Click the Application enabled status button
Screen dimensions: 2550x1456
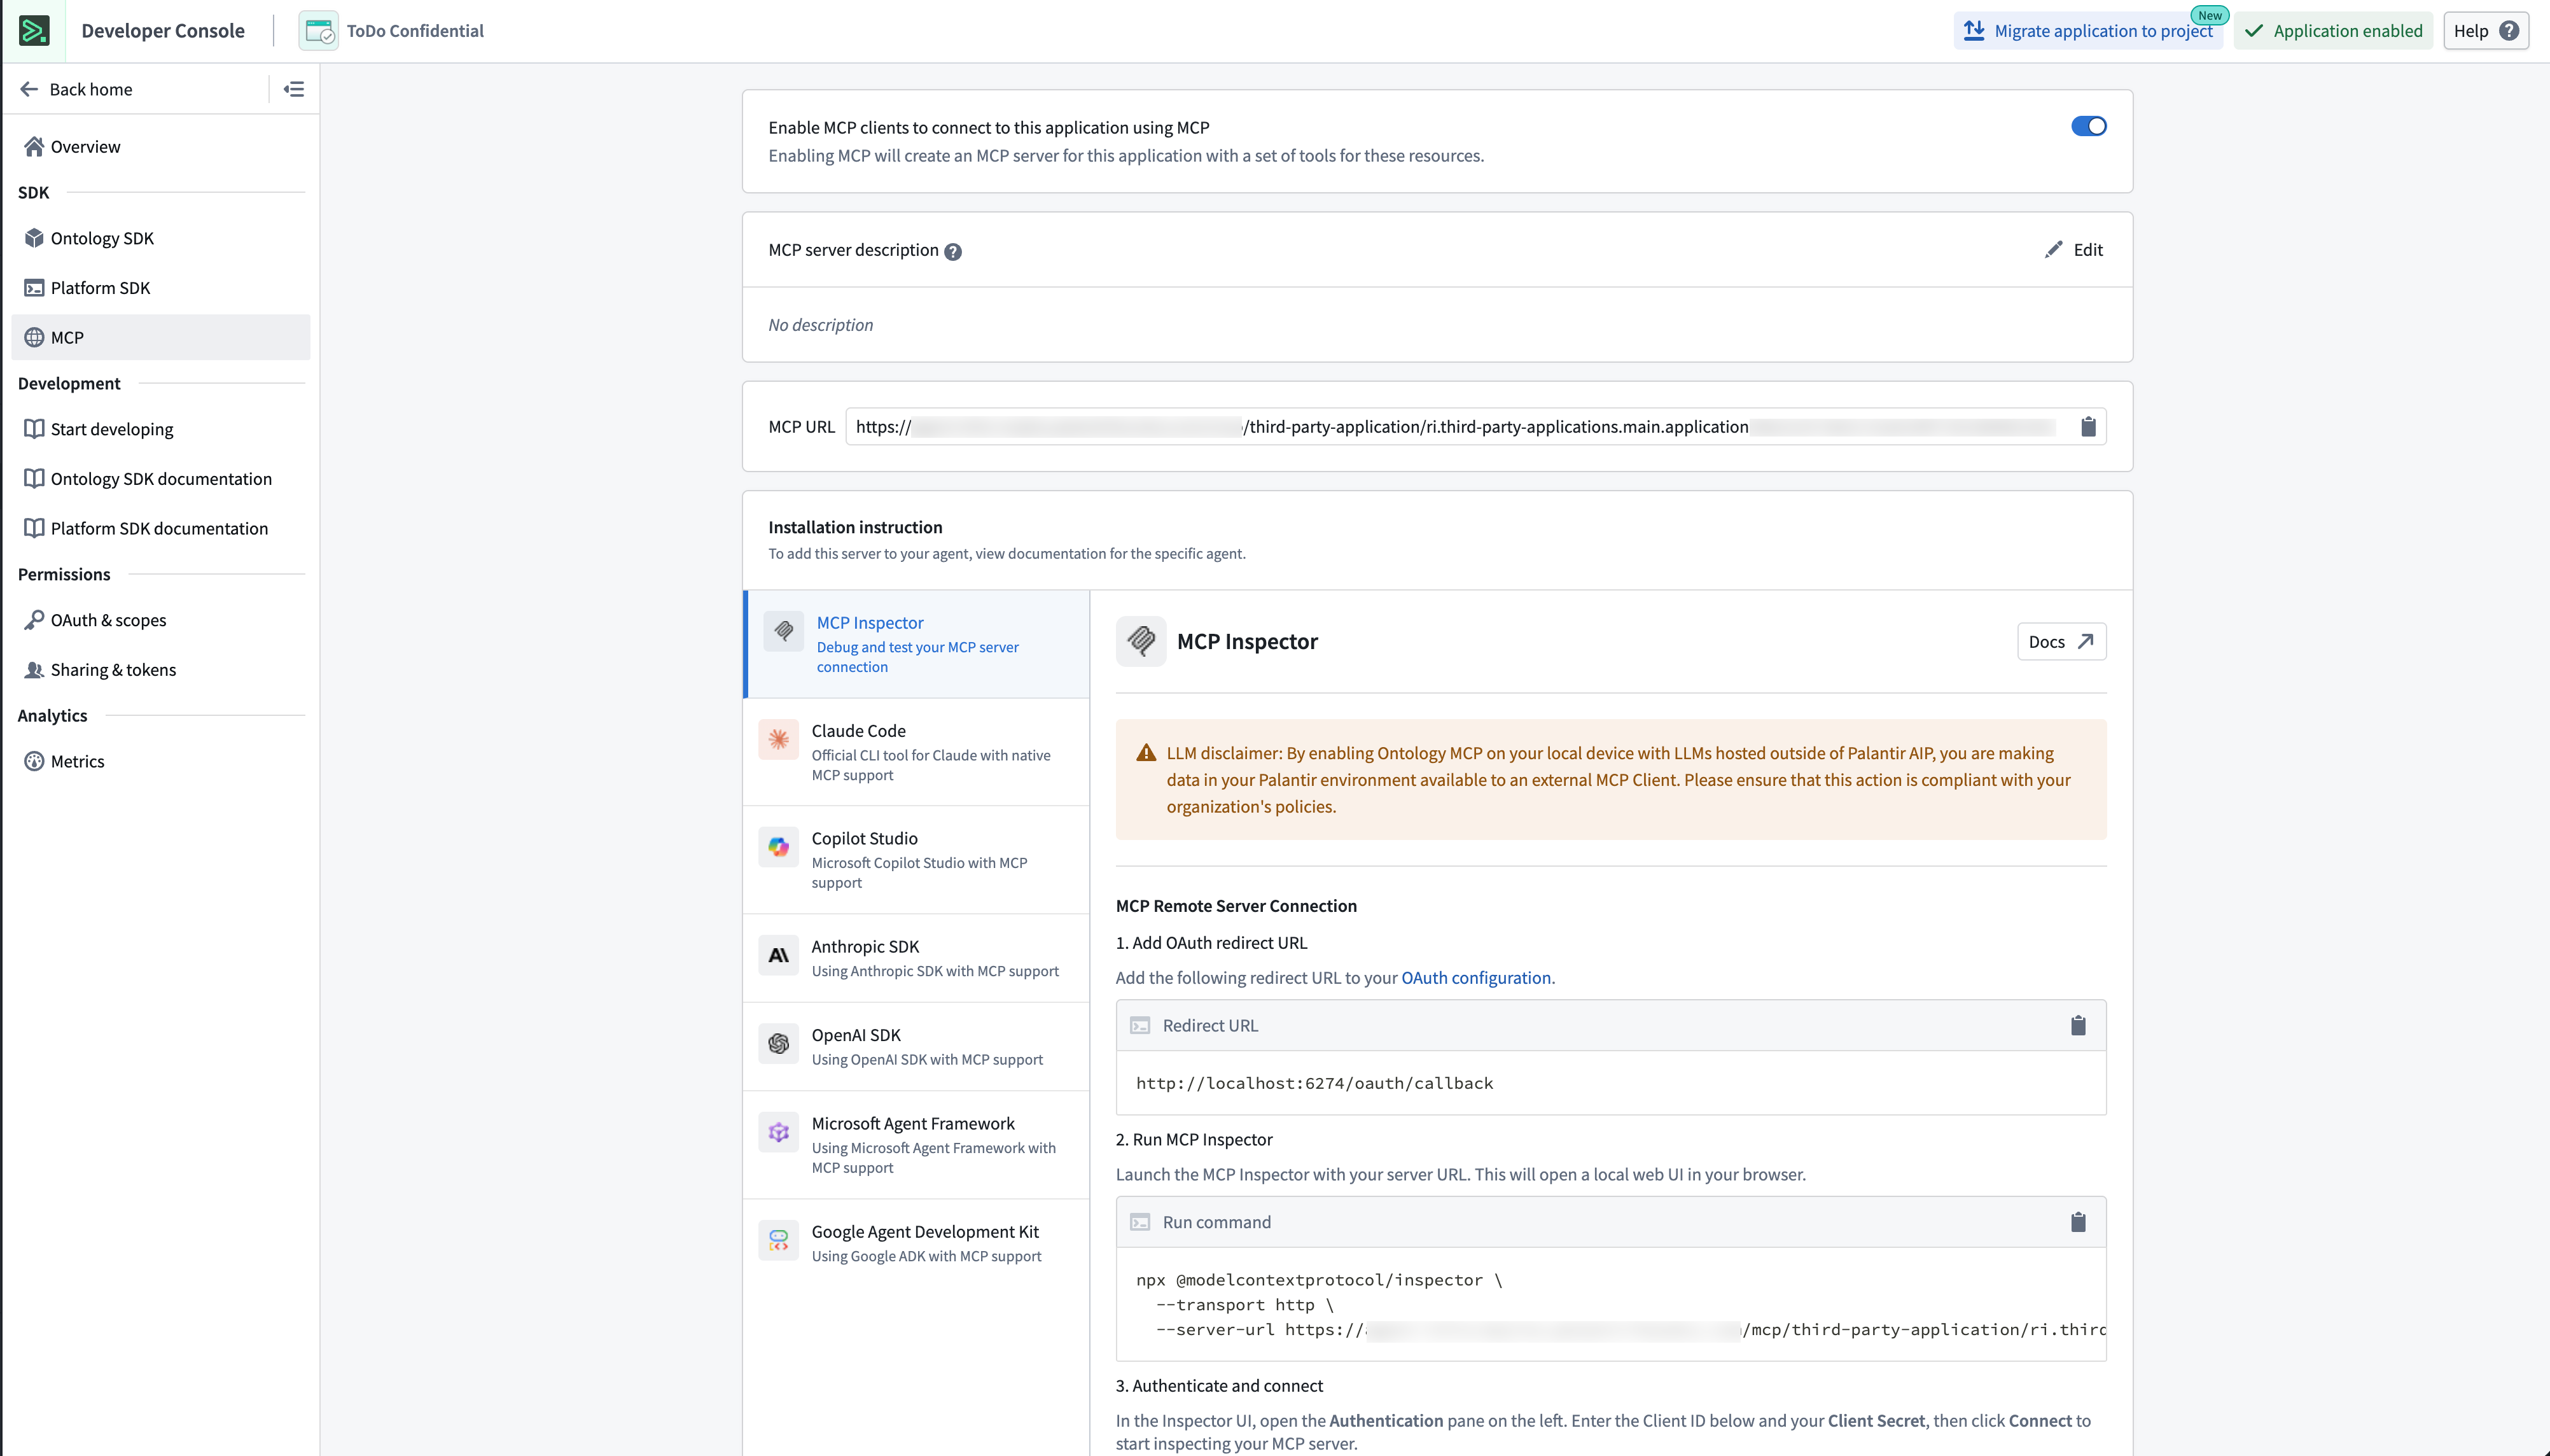coord(2333,31)
